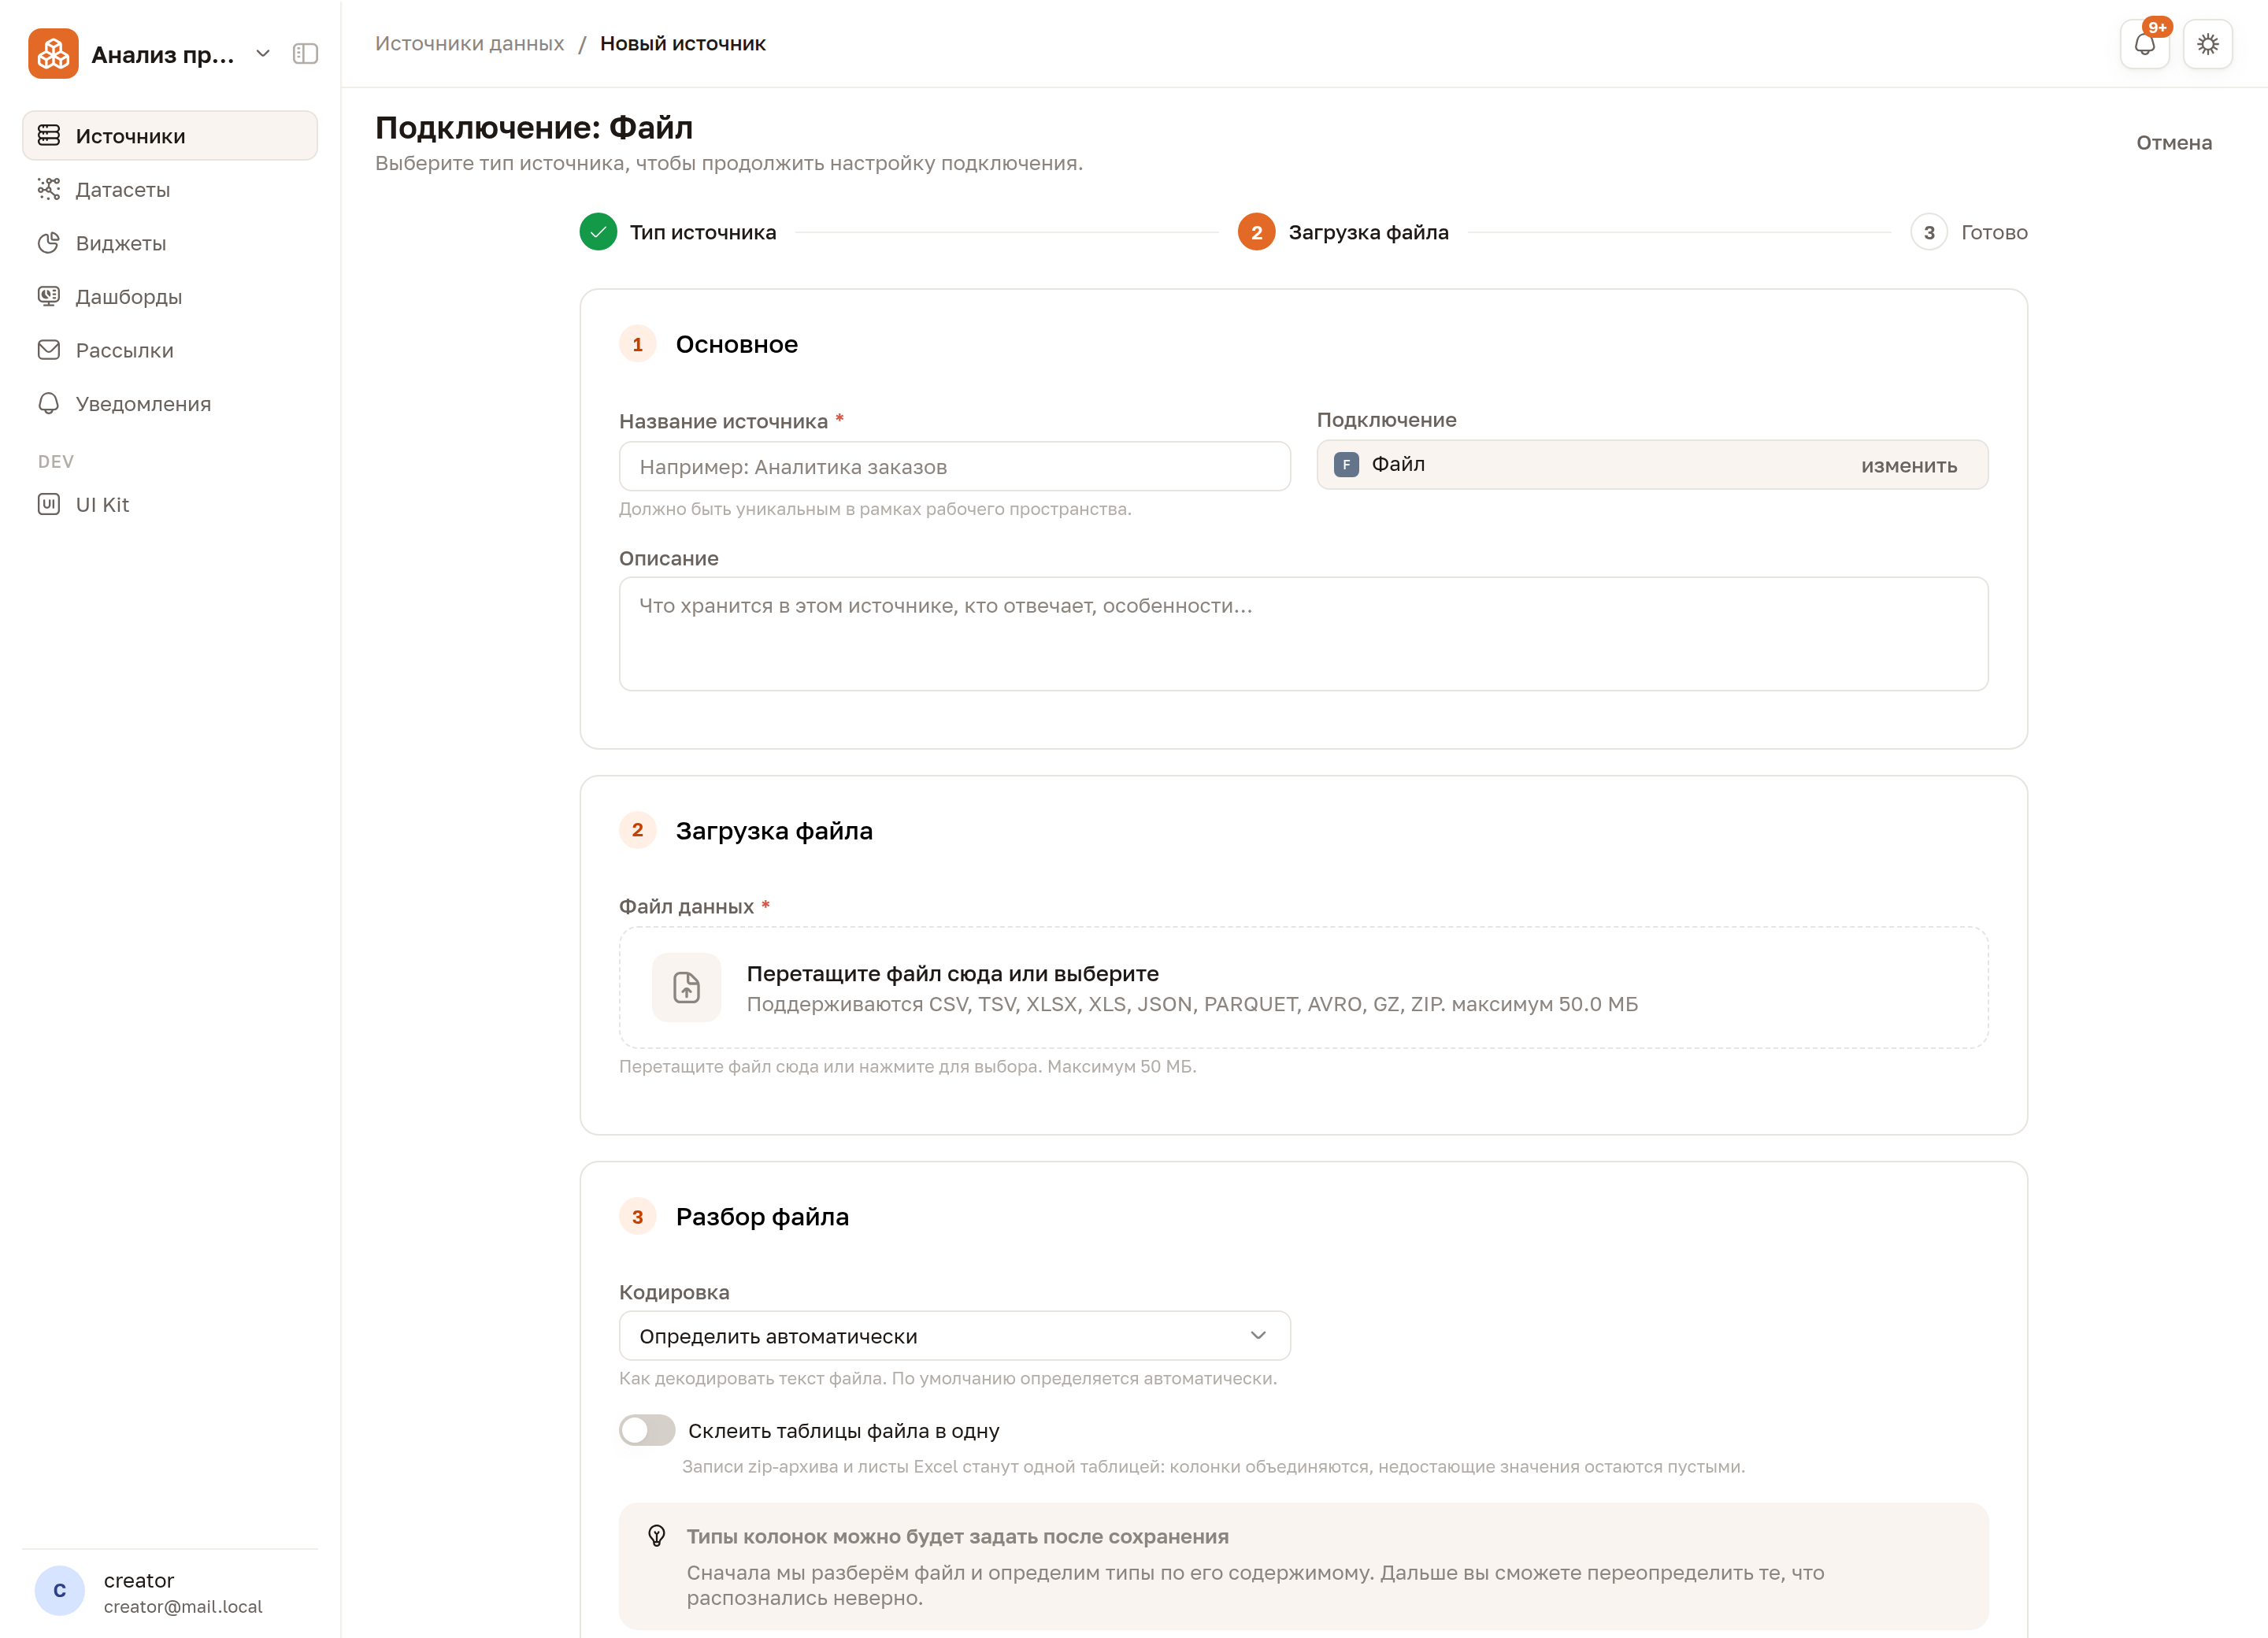Toggle the light theme sun icon

[x=2208, y=44]
